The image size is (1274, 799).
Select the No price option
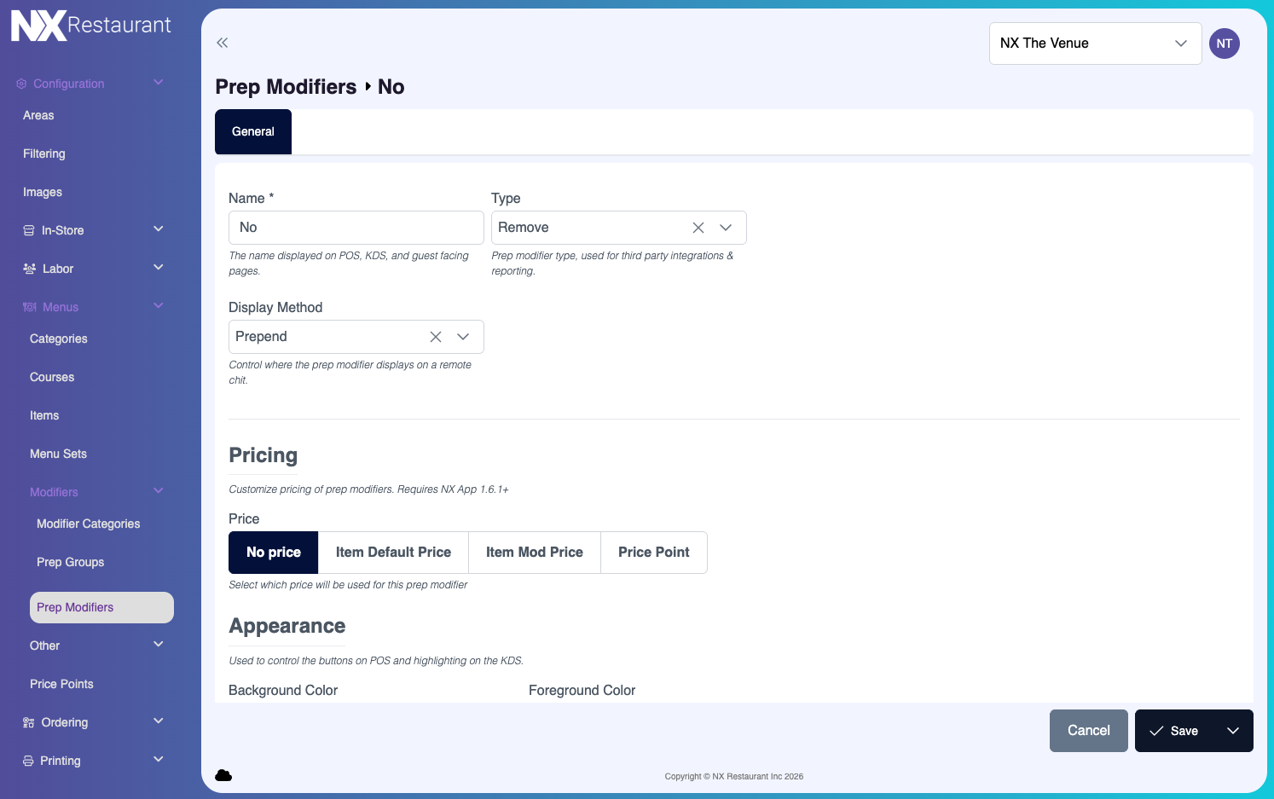coord(273,553)
